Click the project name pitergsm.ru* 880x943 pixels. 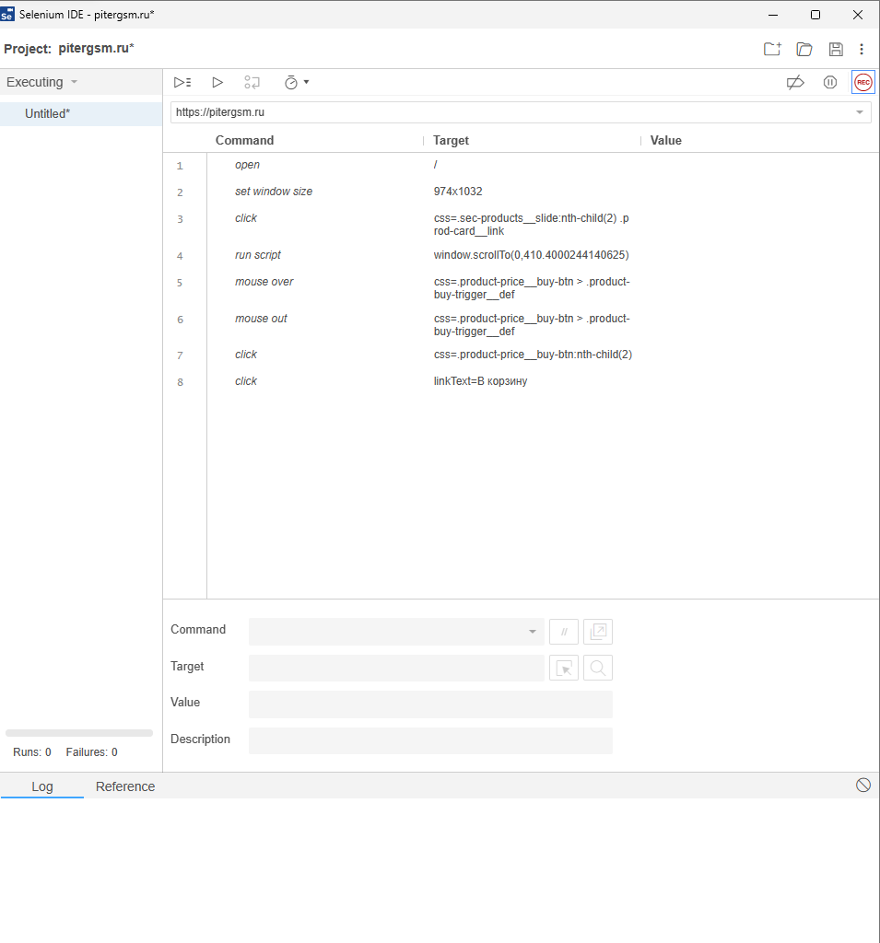(x=97, y=49)
